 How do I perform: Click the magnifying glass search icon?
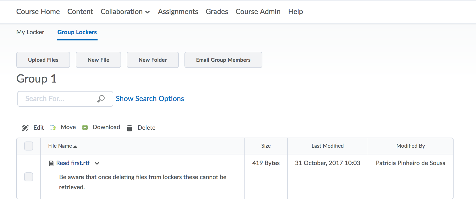coord(101,99)
